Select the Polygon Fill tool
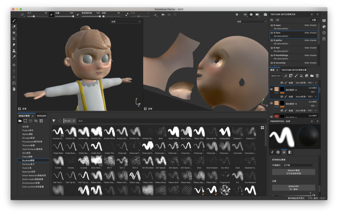This screenshot has height=214, width=338. pyautogui.click(x=14, y=39)
